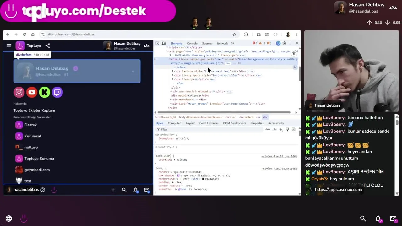Open Kurumsal server link
The image size is (402, 226).
tap(28, 136)
